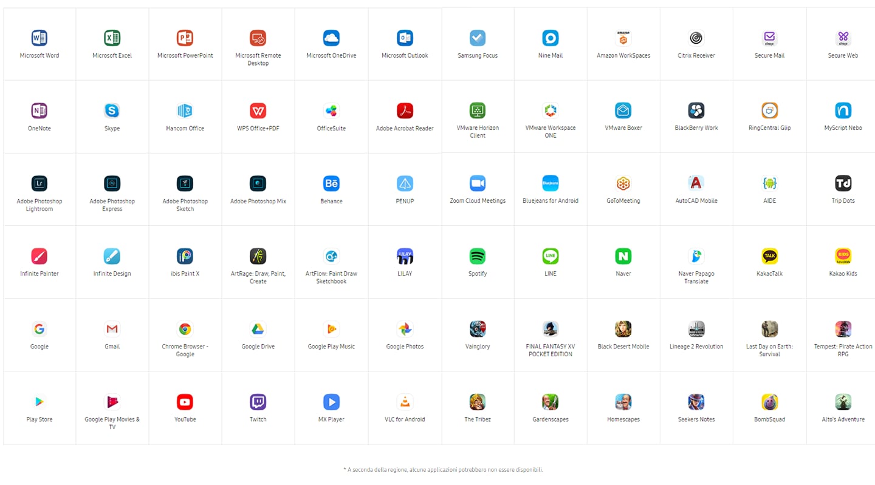Select the KakaoTalk icon
Viewport: 875px width, 485px height.
pos(770,256)
